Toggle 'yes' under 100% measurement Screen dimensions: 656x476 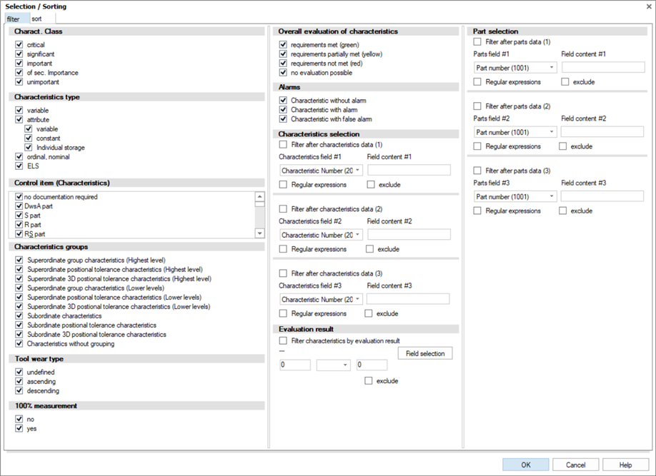(x=19, y=428)
